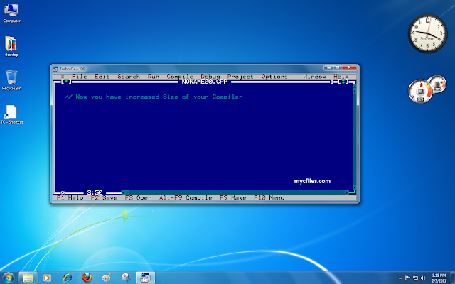Close the Turbo C++ IDE window

point(349,67)
